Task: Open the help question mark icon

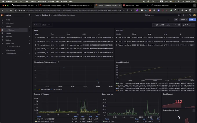Action: pos(190,15)
